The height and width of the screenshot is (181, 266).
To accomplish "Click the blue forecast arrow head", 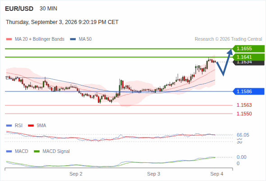I will 230,52.
